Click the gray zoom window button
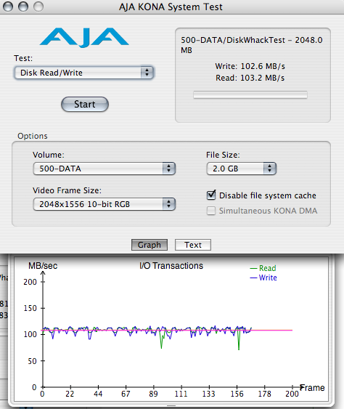The image size is (344, 409). pyautogui.click(x=38, y=7)
